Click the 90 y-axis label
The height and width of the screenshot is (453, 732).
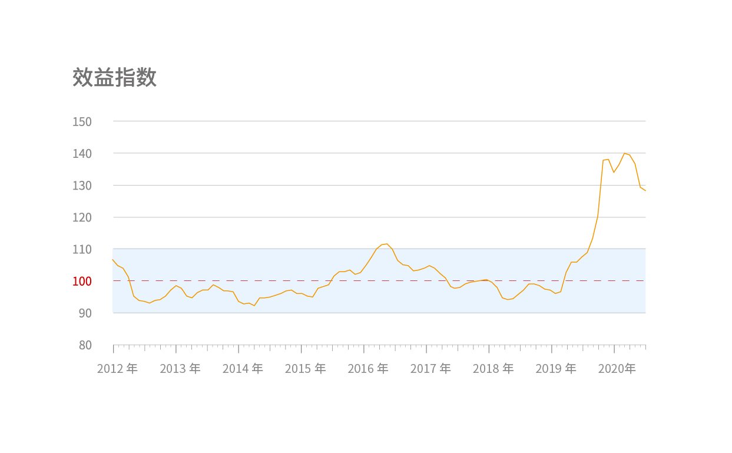pos(85,313)
